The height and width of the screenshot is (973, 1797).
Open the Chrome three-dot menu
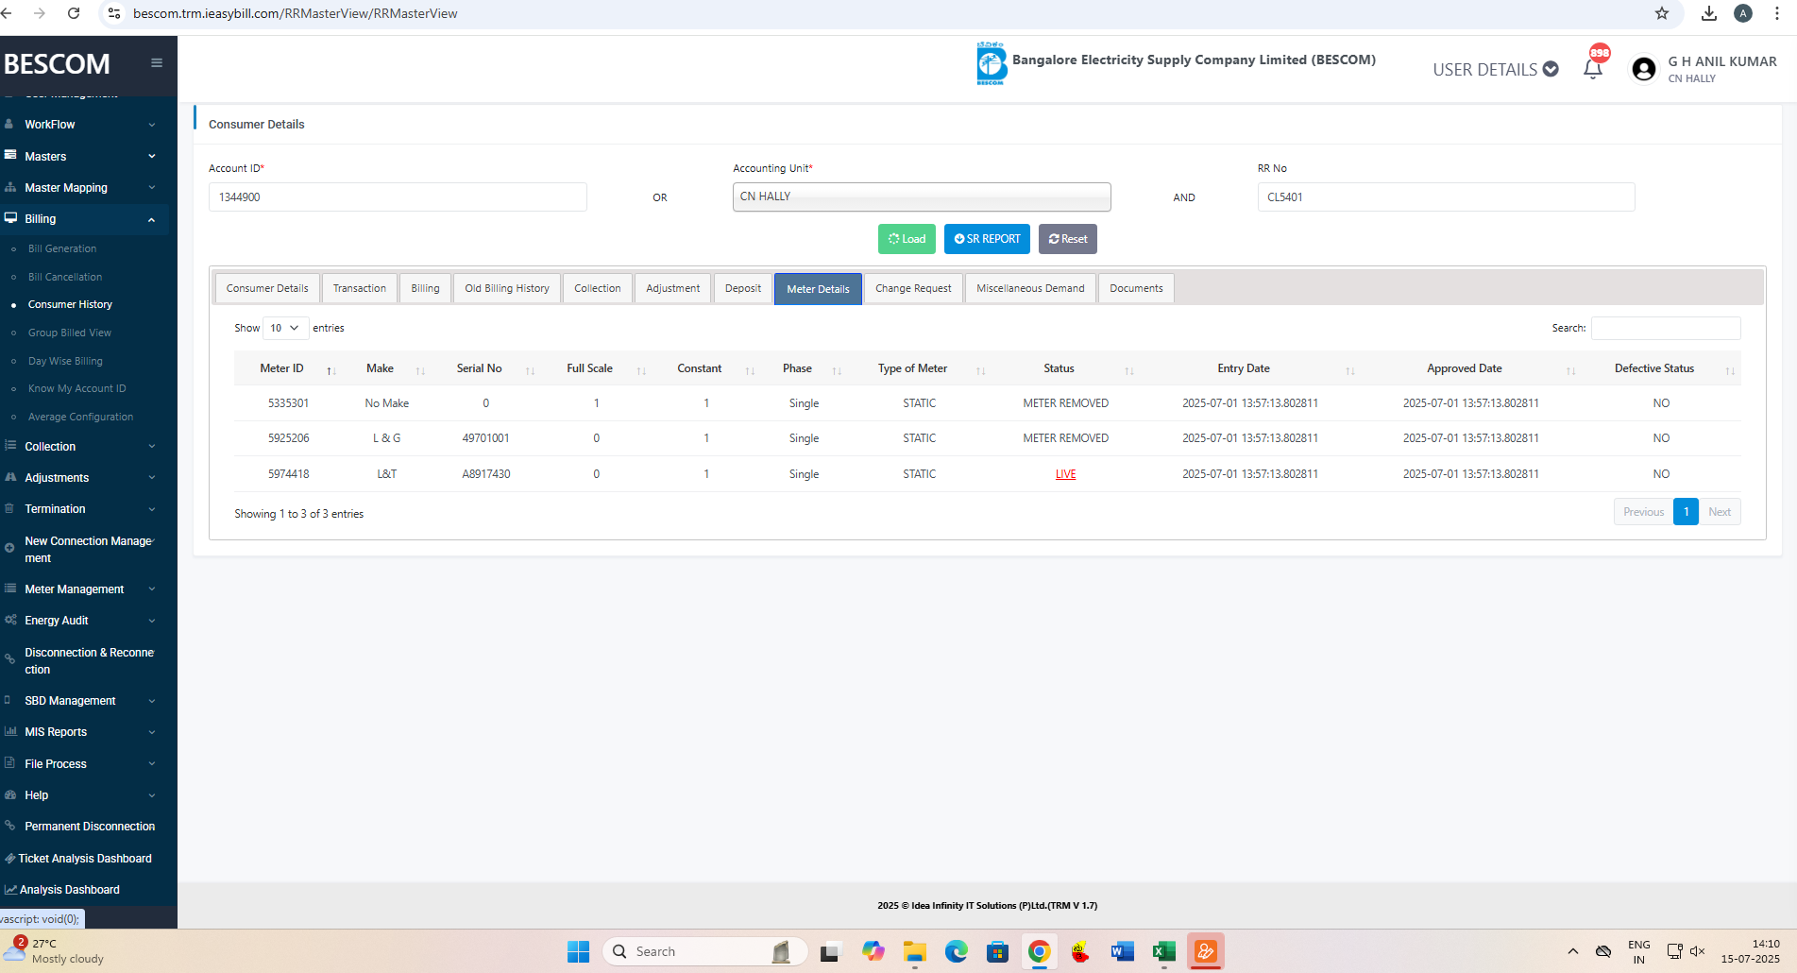[1777, 13]
